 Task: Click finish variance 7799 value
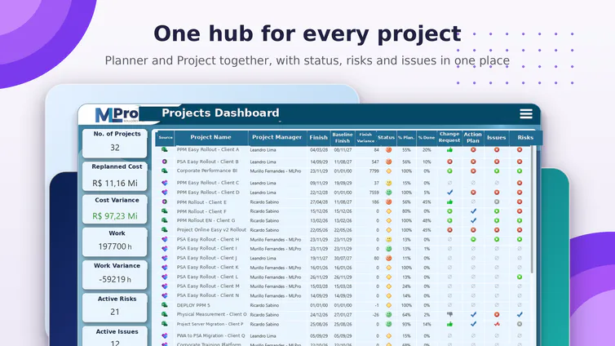pos(374,171)
